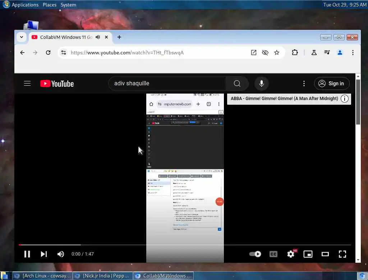Go forward in the browser
Screen dimensions: 368x280
coord(35,53)
